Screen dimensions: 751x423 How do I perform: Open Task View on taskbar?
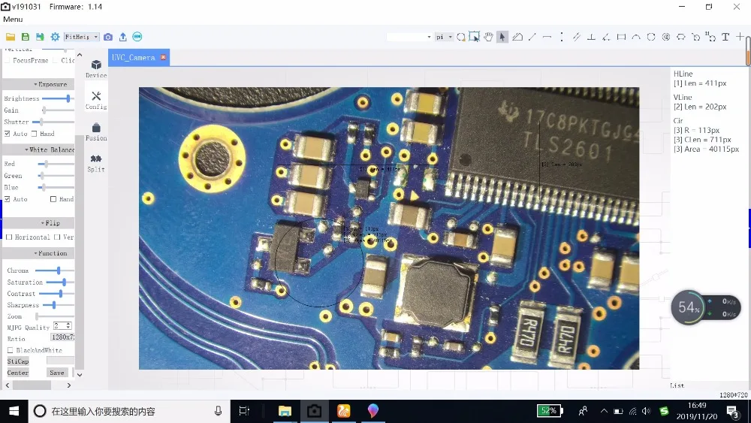coord(244,411)
